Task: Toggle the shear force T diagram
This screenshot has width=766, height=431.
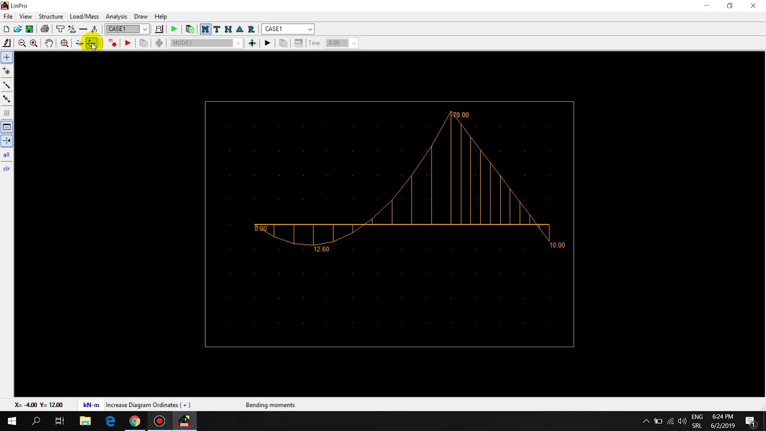Action: [217, 29]
